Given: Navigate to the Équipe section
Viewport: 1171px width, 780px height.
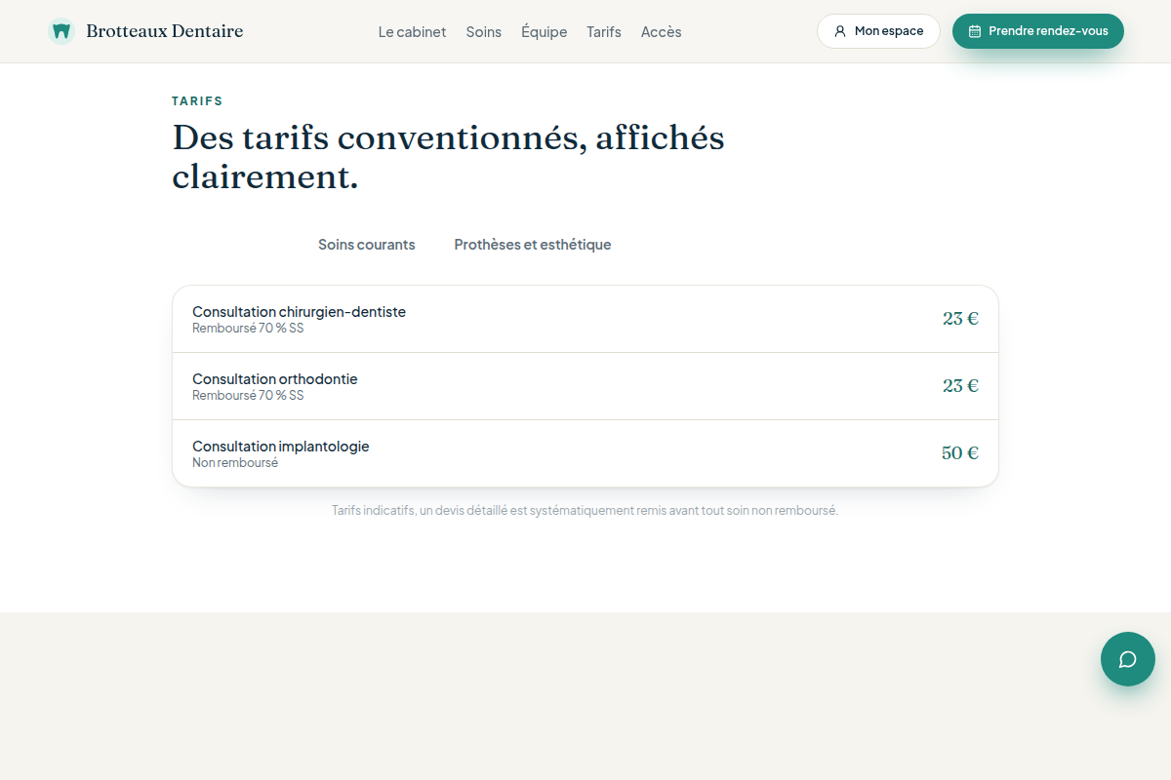Looking at the screenshot, I should click(x=545, y=32).
